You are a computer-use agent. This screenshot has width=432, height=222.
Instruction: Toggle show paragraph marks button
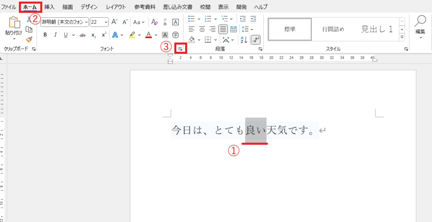click(x=256, y=40)
